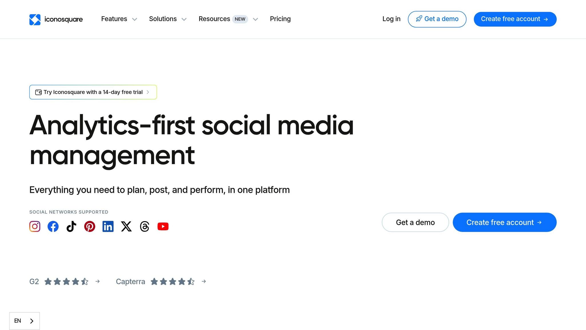
Task: Click the Pinterest icon
Action: (x=90, y=226)
